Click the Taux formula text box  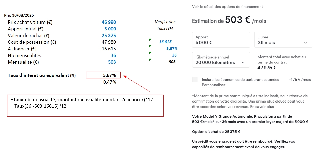pyautogui.click(x=85, y=105)
